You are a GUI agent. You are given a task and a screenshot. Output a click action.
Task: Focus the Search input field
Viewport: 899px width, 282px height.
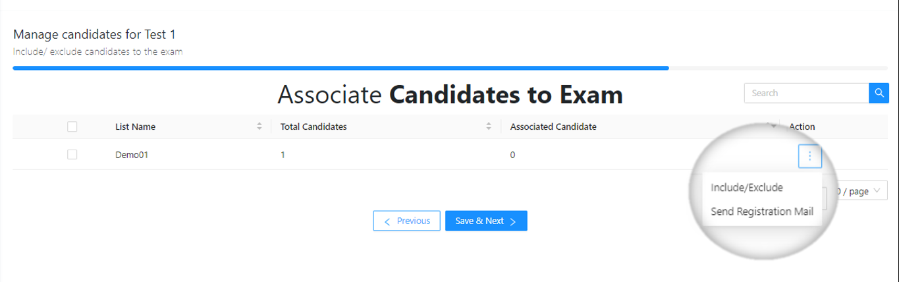click(807, 93)
